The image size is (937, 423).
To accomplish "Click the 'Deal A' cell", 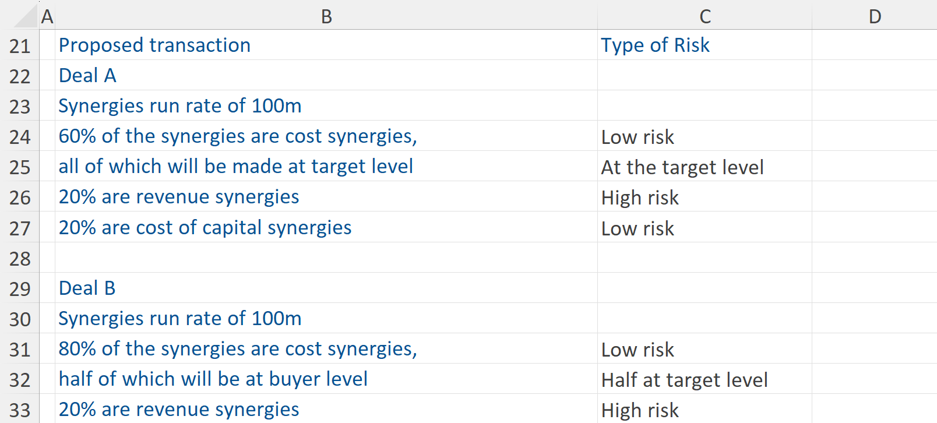I will (x=87, y=76).
